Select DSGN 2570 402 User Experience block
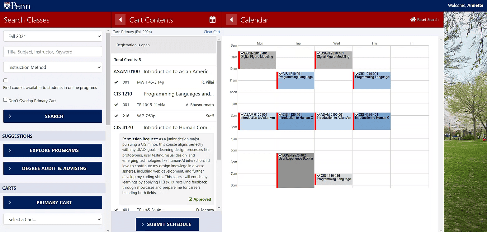Image resolution: width=487 pixels, height=232 pixels. coord(295,171)
